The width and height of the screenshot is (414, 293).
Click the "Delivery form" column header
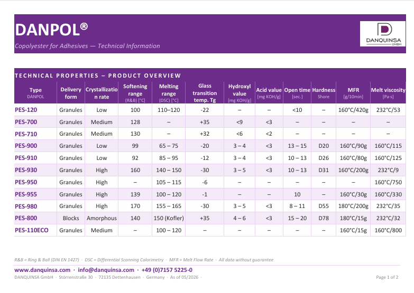click(x=71, y=93)
